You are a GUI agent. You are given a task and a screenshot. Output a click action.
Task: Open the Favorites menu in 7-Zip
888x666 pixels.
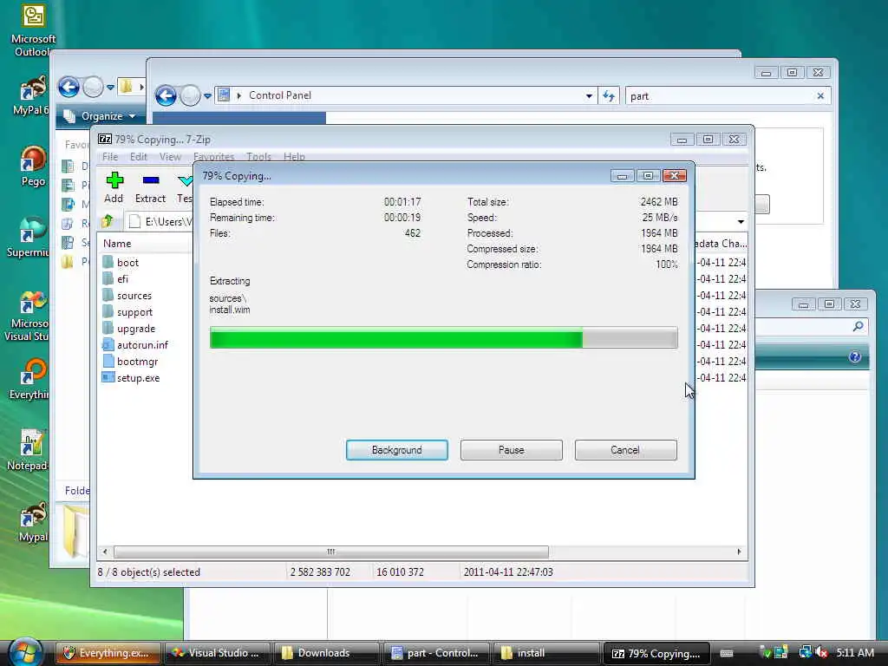click(x=213, y=157)
